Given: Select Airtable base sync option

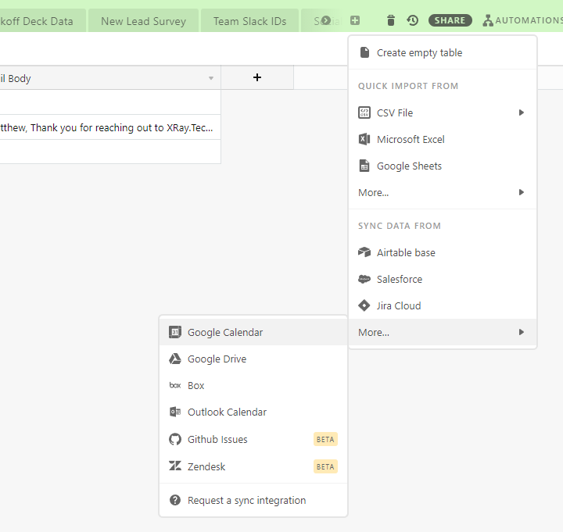Looking at the screenshot, I should tap(443, 252).
